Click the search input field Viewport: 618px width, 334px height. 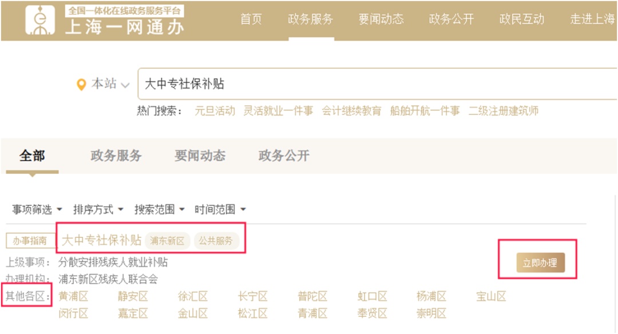pyautogui.click(x=372, y=85)
